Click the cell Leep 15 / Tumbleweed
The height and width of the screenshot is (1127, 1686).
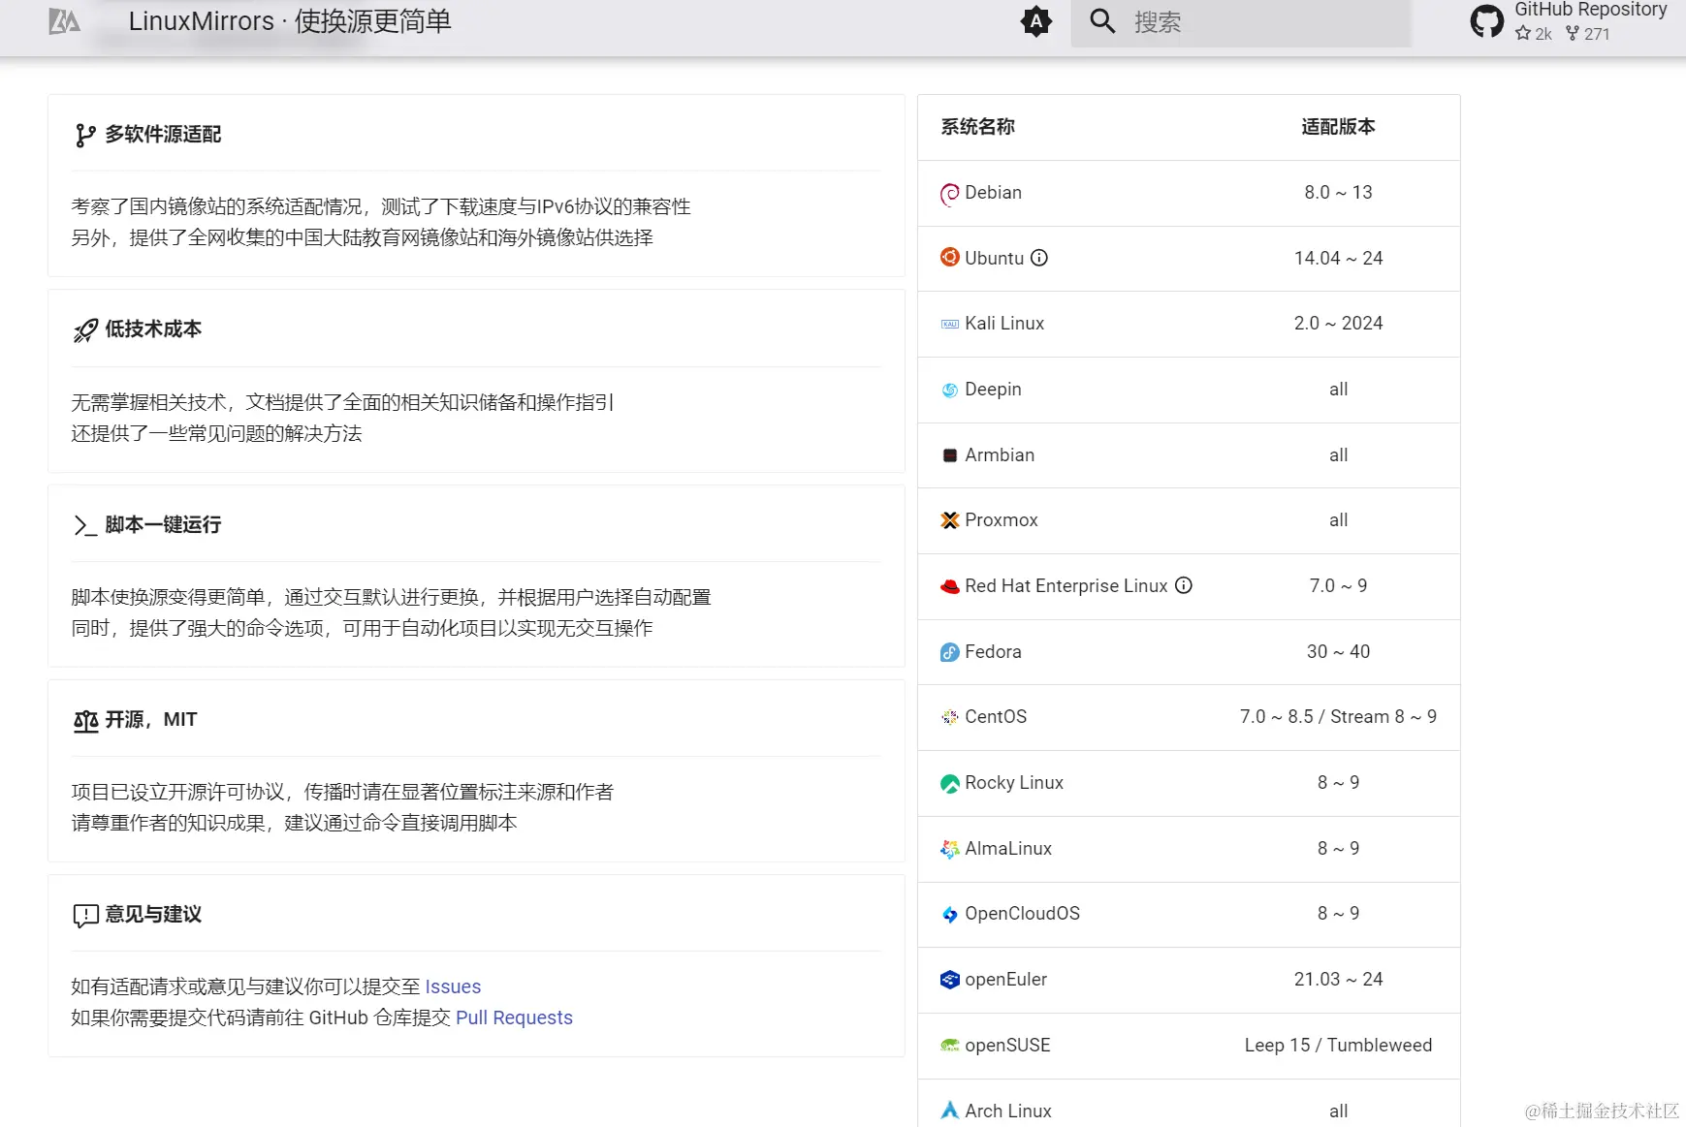click(x=1338, y=1045)
